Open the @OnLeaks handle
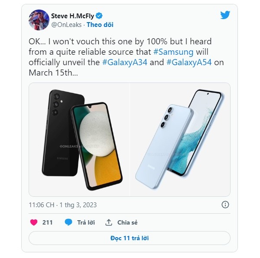Viewport: 260px width, 258px height. 66,25
